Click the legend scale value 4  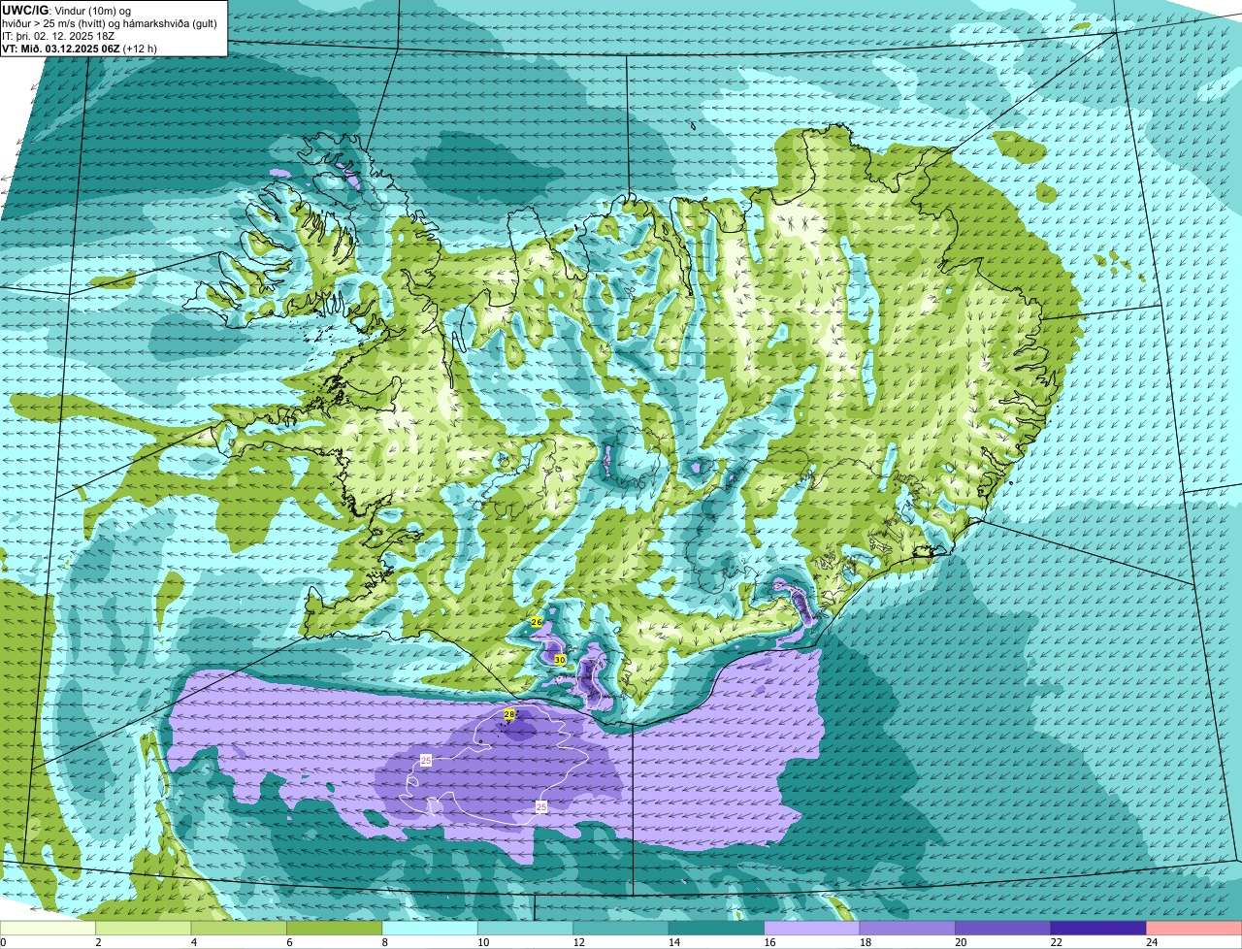(x=194, y=942)
